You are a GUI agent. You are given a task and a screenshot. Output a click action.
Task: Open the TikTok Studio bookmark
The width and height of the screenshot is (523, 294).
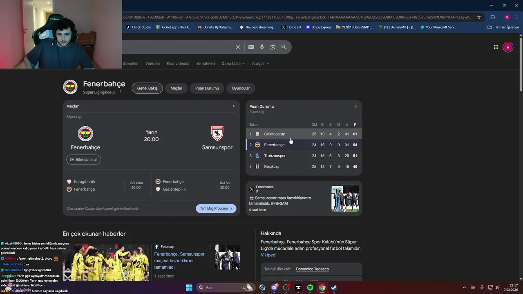[x=139, y=27]
